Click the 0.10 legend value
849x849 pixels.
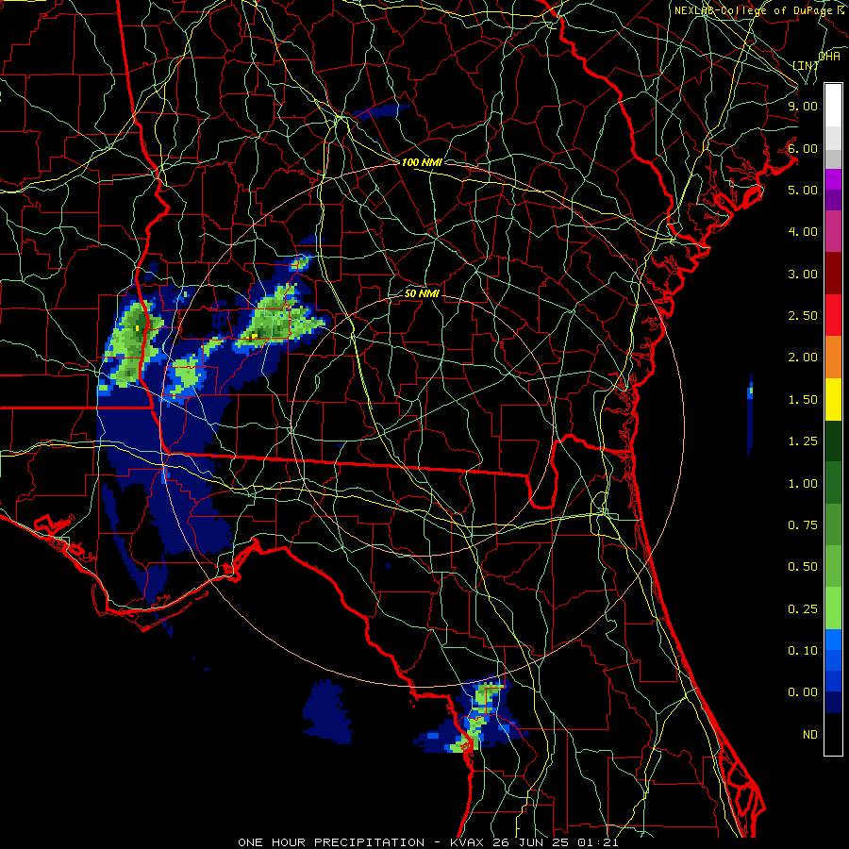click(803, 651)
